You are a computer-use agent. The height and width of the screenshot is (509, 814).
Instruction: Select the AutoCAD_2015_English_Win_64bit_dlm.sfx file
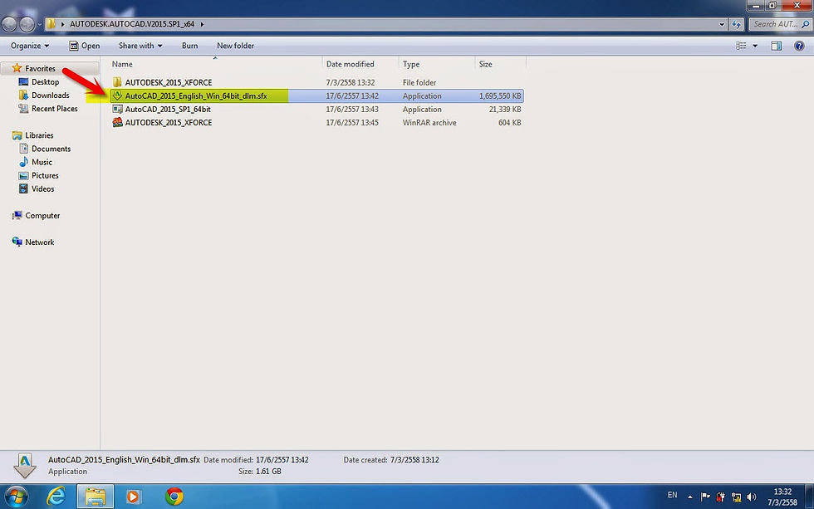pos(316,96)
